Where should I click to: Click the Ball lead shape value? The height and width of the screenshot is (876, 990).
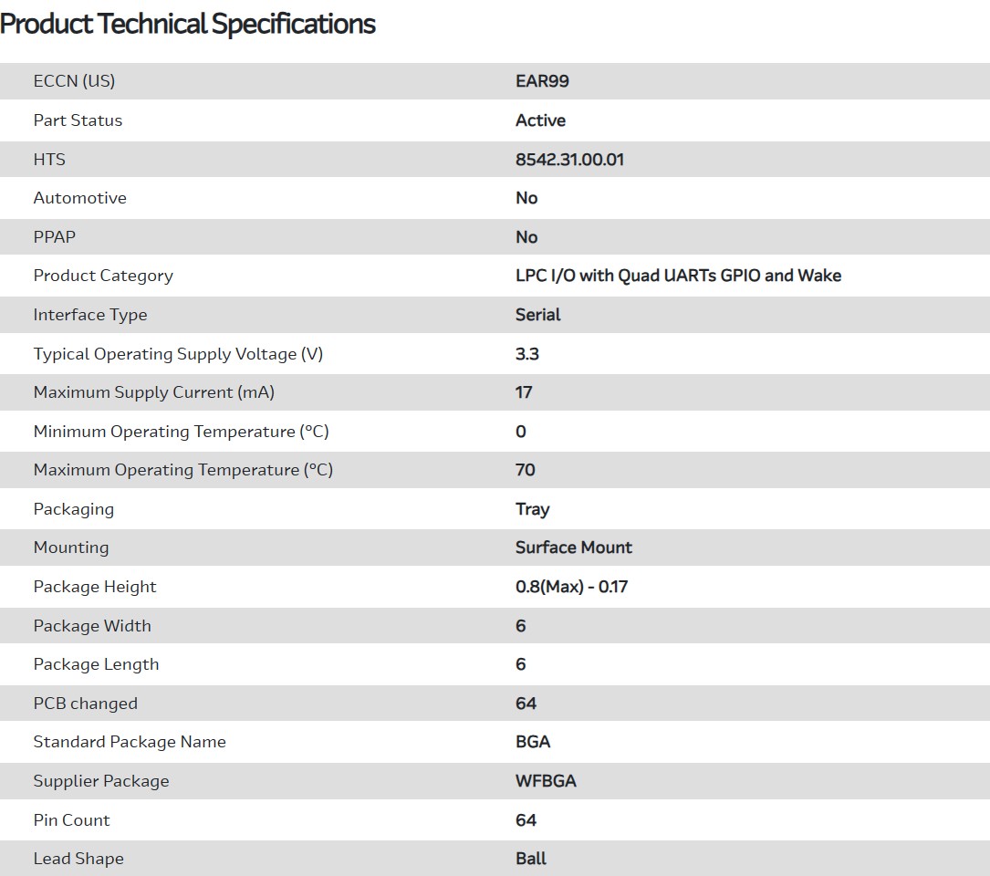531,859
